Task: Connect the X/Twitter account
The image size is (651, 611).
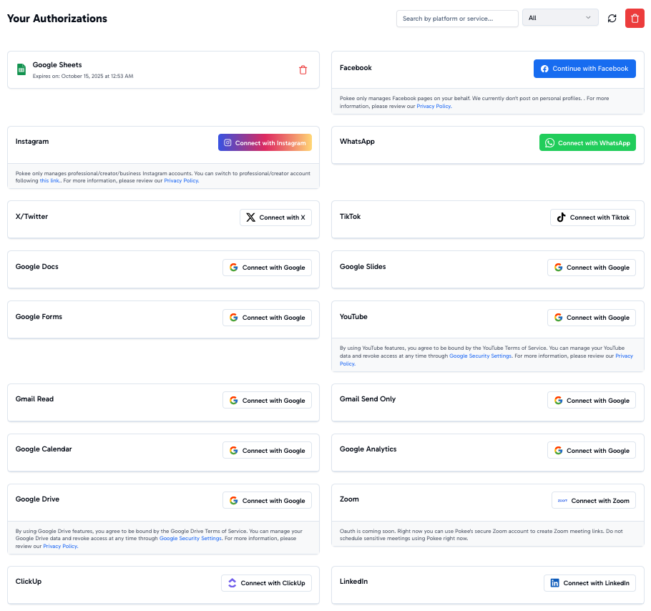Action: pos(275,217)
